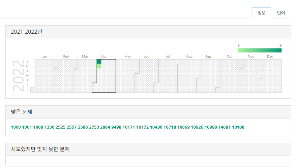This screenshot has height=168, width=298.
Task: Open solved problem 10998
Action: (x=211, y=127)
